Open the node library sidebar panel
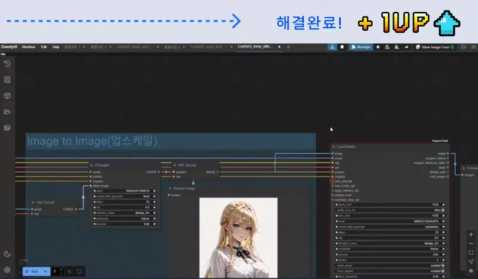Image resolution: width=478 pixels, height=279 pixels. pos(7,80)
